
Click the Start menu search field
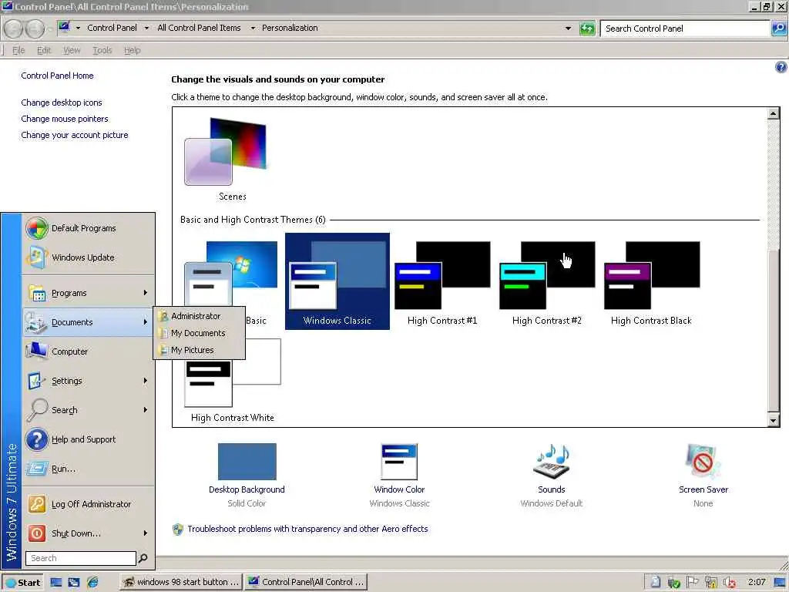click(x=80, y=558)
